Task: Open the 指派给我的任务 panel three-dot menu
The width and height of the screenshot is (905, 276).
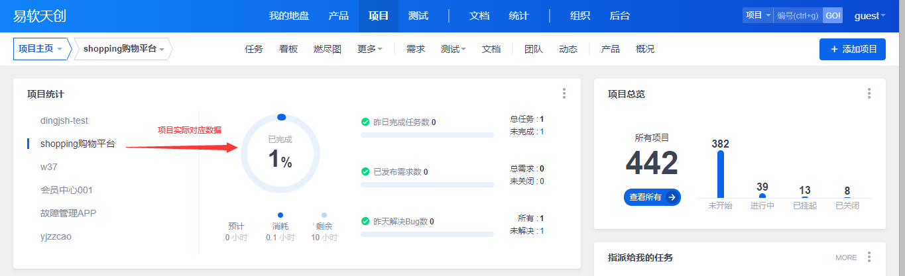Action: click(x=869, y=257)
